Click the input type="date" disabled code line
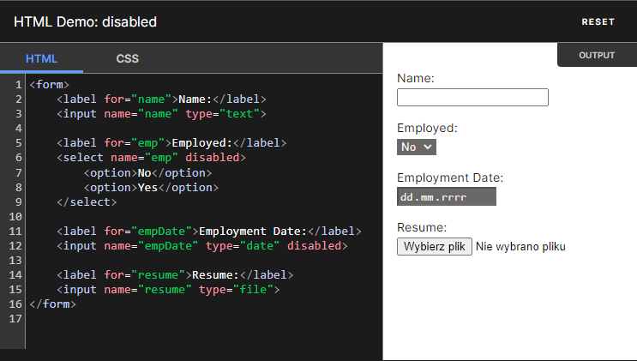637x361 pixels. click(x=202, y=246)
